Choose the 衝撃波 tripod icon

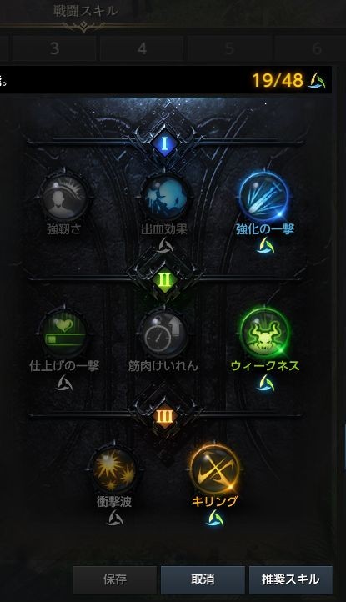pyautogui.click(x=114, y=471)
